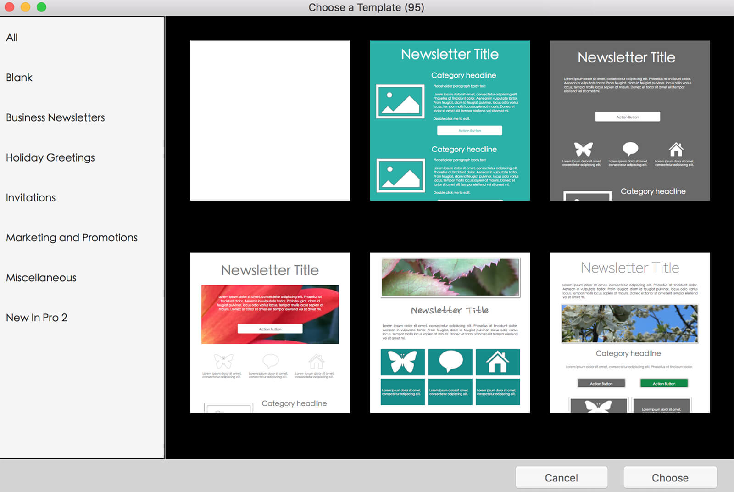
Task: Click the teal speech bubble icon tile
Action: pos(450,362)
